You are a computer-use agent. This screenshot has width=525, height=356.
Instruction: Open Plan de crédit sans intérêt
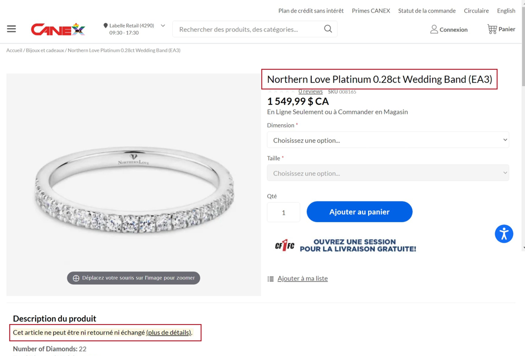click(311, 10)
